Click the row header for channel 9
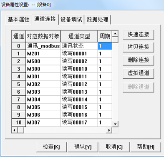Viewport: 164px width, 157px height. click(x=19, y=115)
